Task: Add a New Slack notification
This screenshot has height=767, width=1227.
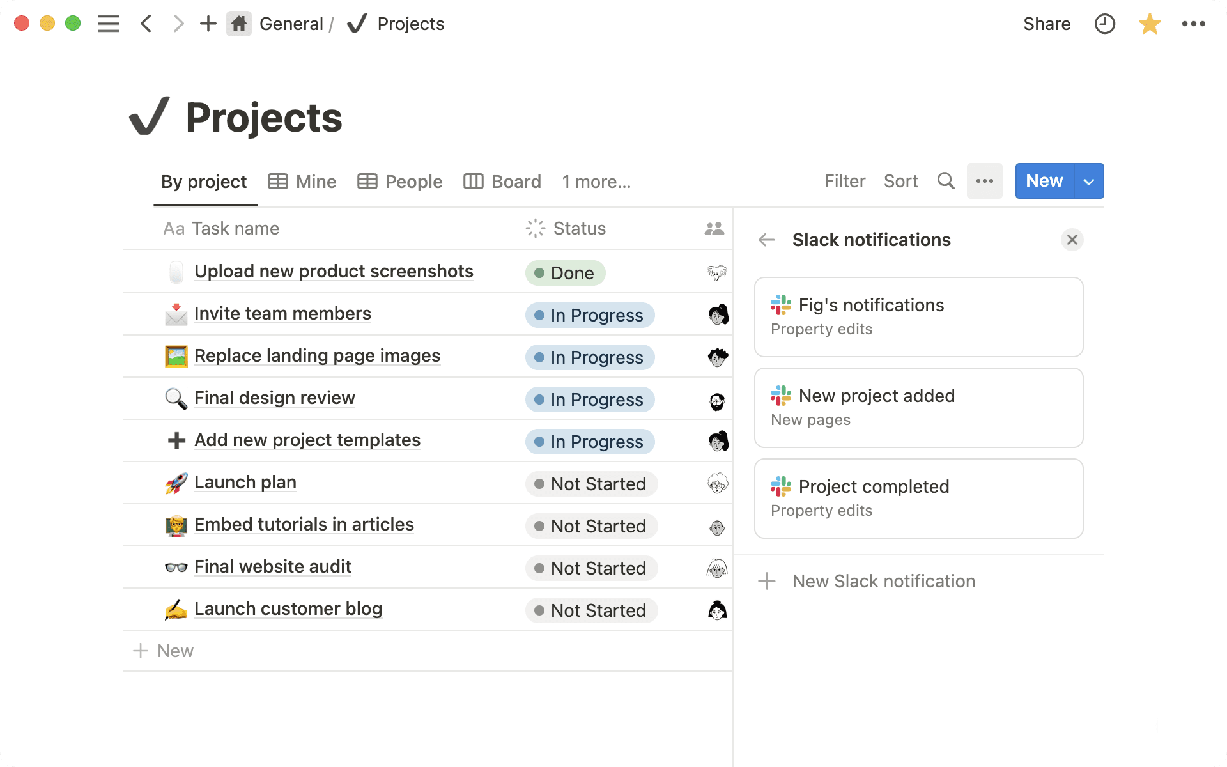Action: click(x=883, y=581)
